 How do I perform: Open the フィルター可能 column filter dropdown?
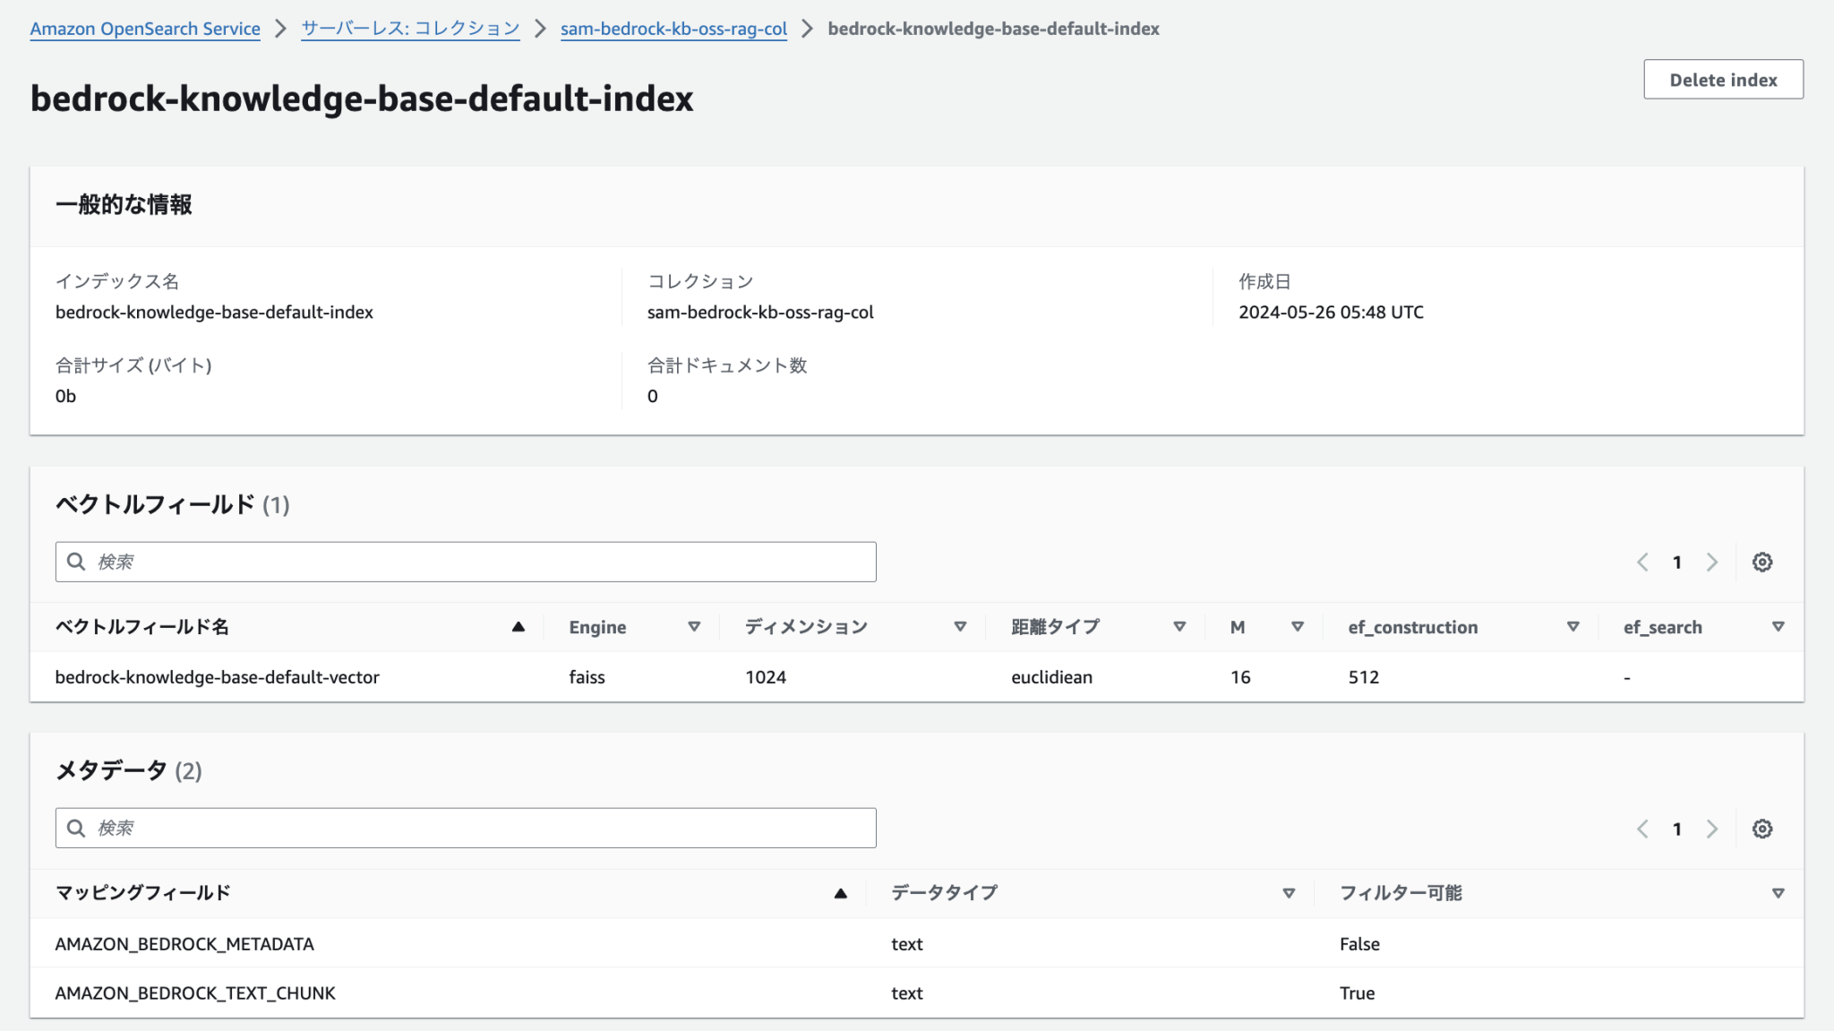pyautogui.click(x=1778, y=893)
